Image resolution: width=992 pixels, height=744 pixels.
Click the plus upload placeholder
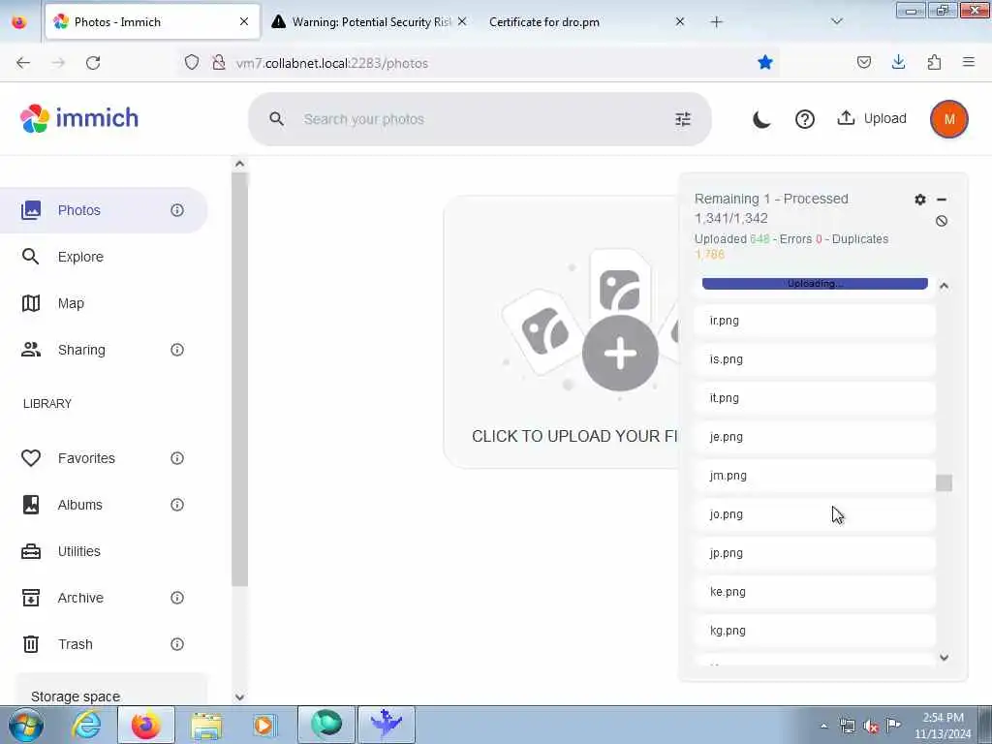[620, 353]
